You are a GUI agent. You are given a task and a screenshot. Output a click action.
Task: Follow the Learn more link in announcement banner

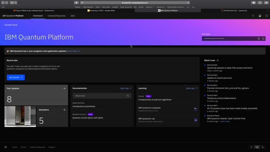(73, 51)
